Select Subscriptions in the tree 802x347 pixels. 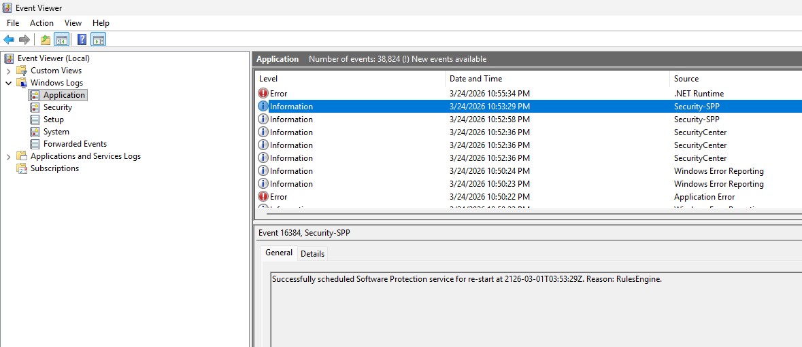(x=54, y=168)
